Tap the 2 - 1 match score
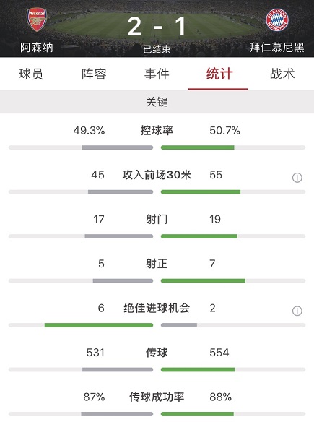 [157, 26]
